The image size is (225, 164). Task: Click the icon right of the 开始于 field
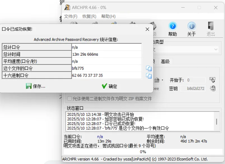[212, 80]
